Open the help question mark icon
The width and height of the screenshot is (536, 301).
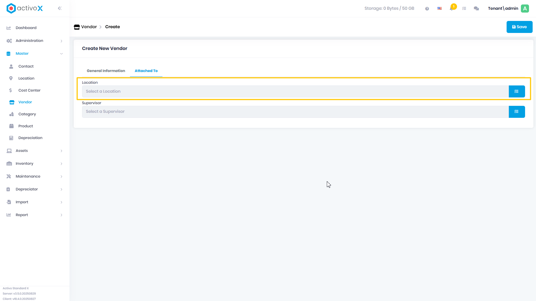[x=427, y=9]
